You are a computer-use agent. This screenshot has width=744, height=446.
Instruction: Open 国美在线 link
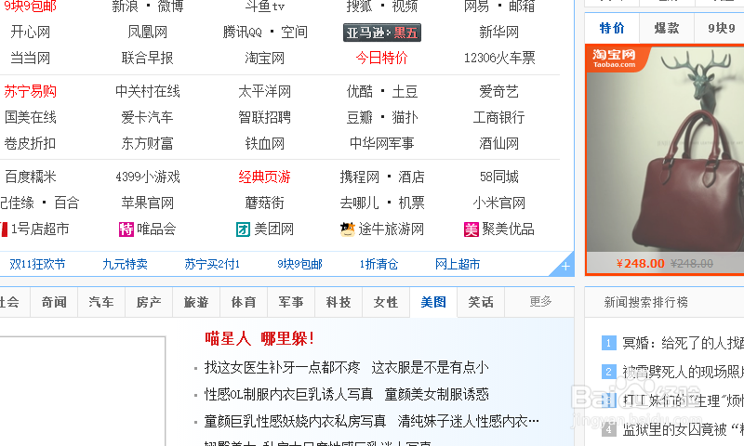31,117
